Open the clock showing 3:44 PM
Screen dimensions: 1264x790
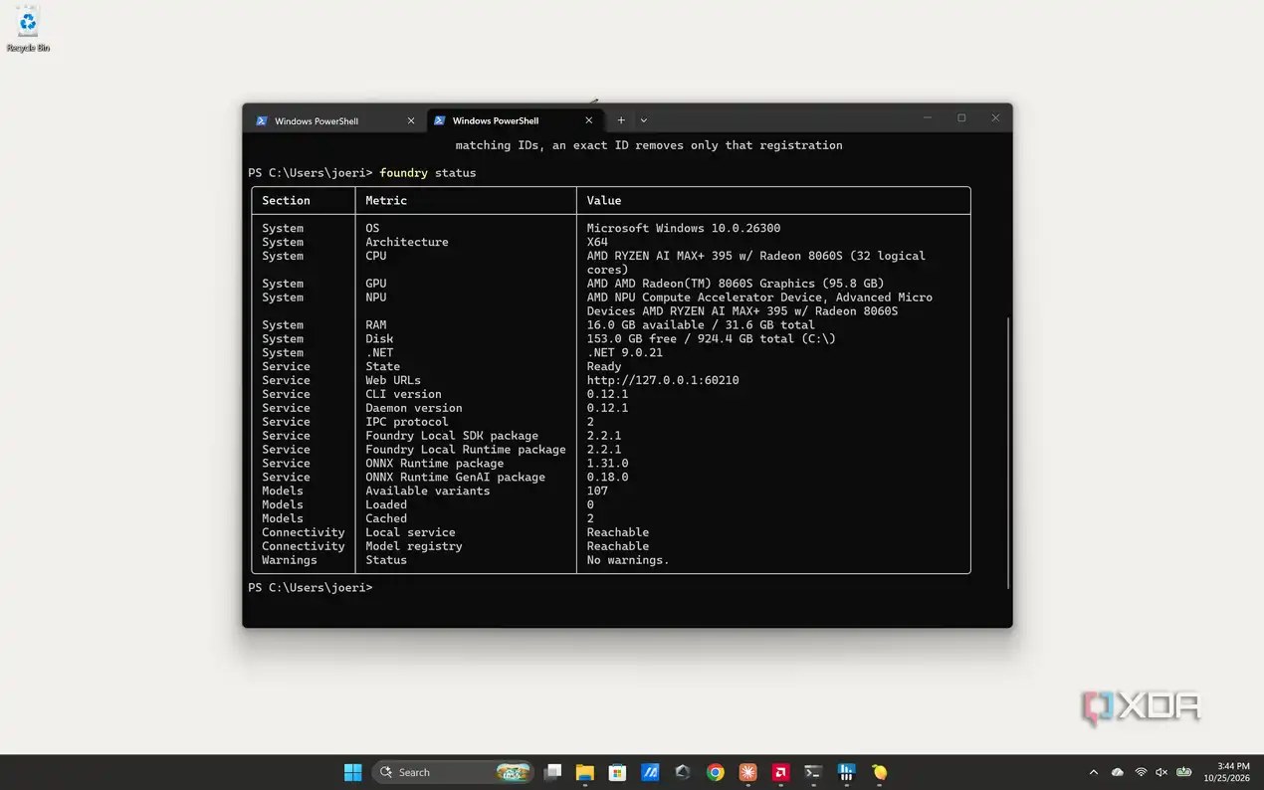[x=1227, y=772]
